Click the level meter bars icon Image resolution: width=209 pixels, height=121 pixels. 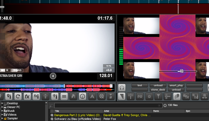pos(122,96)
